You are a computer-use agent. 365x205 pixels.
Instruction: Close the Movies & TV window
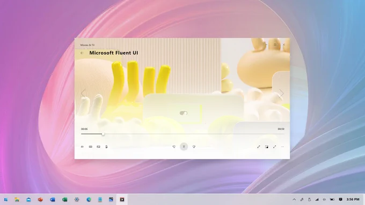tap(284, 44)
